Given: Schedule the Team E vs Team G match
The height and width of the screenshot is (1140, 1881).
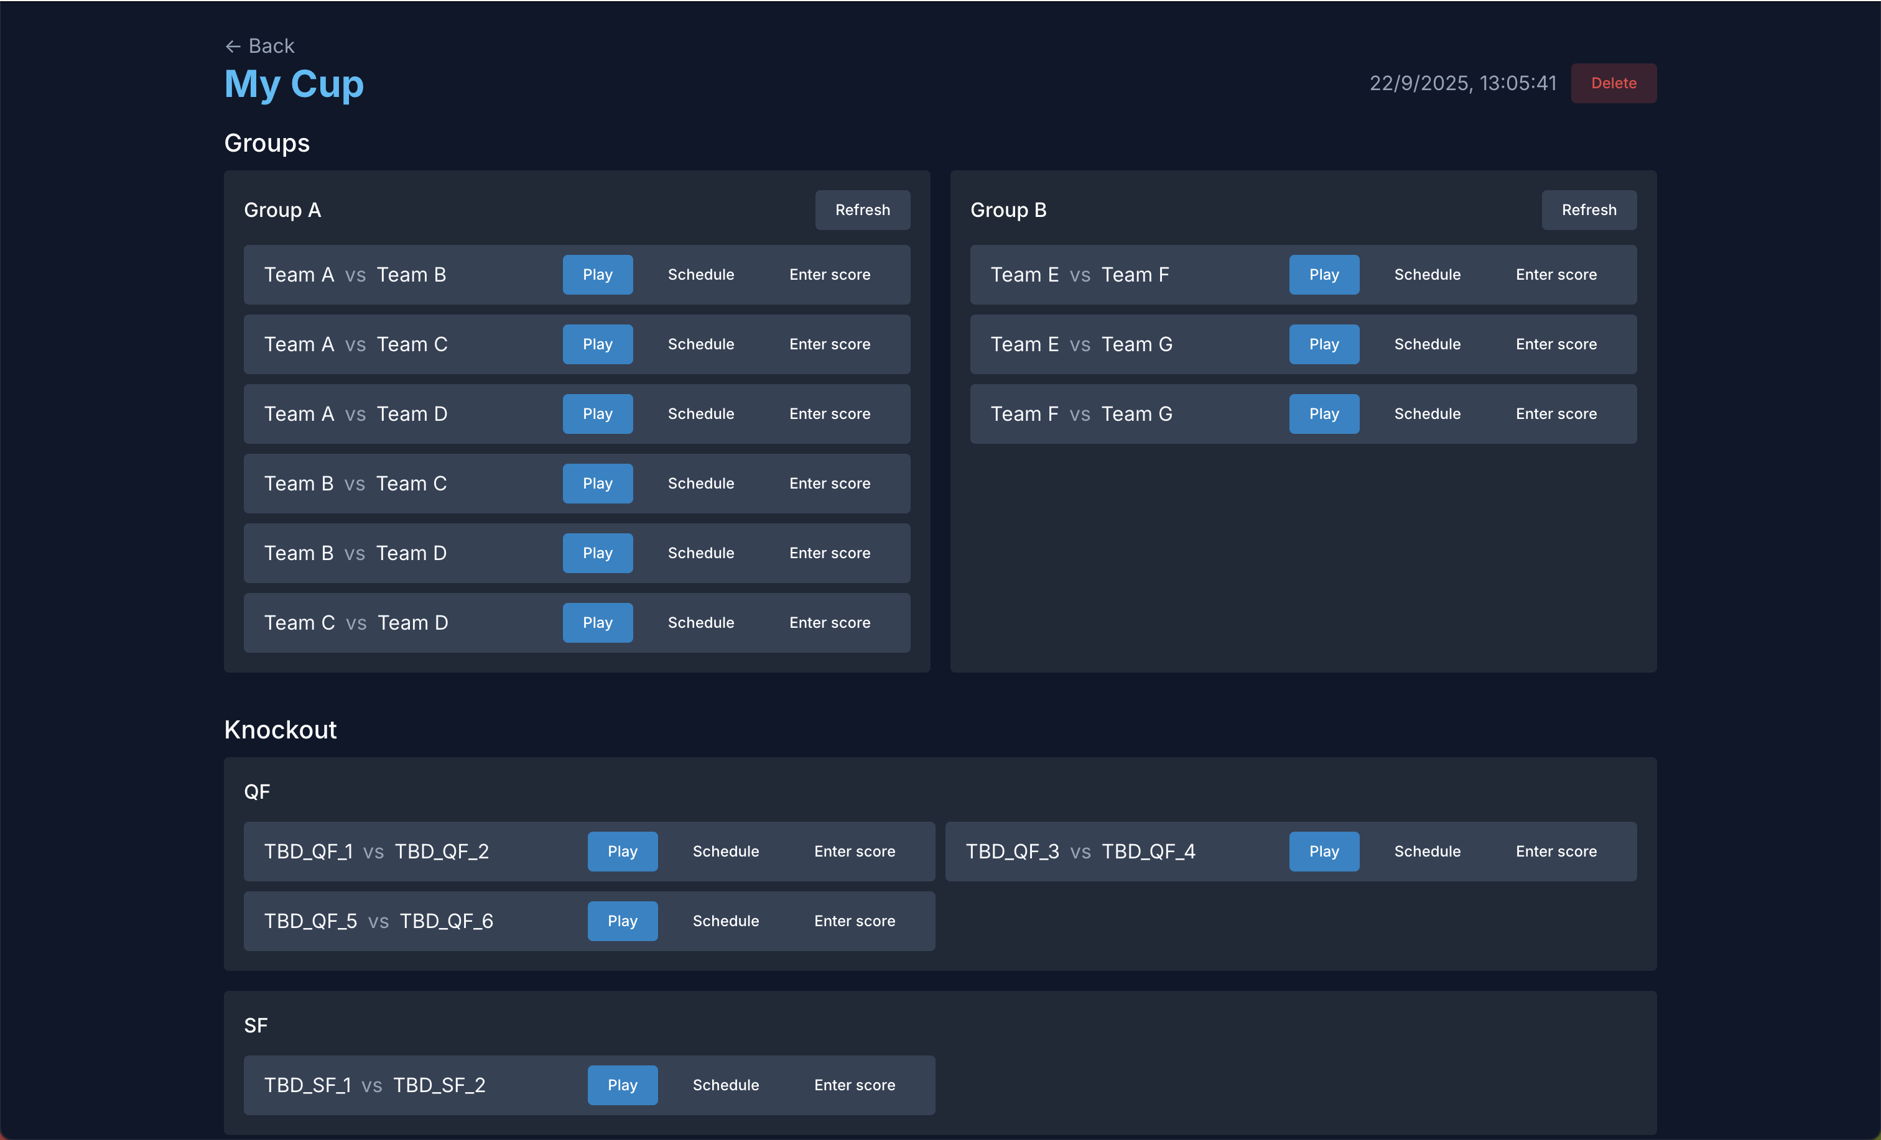Looking at the screenshot, I should [1427, 344].
